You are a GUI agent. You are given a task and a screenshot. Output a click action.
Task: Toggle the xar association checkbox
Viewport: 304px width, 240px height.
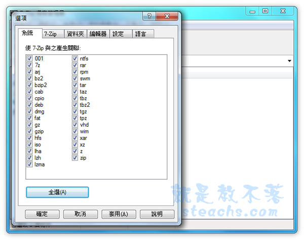coord(75,138)
